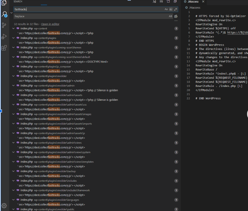
Task: Click the 32 results in 32 files text
Action: (26, 24)
